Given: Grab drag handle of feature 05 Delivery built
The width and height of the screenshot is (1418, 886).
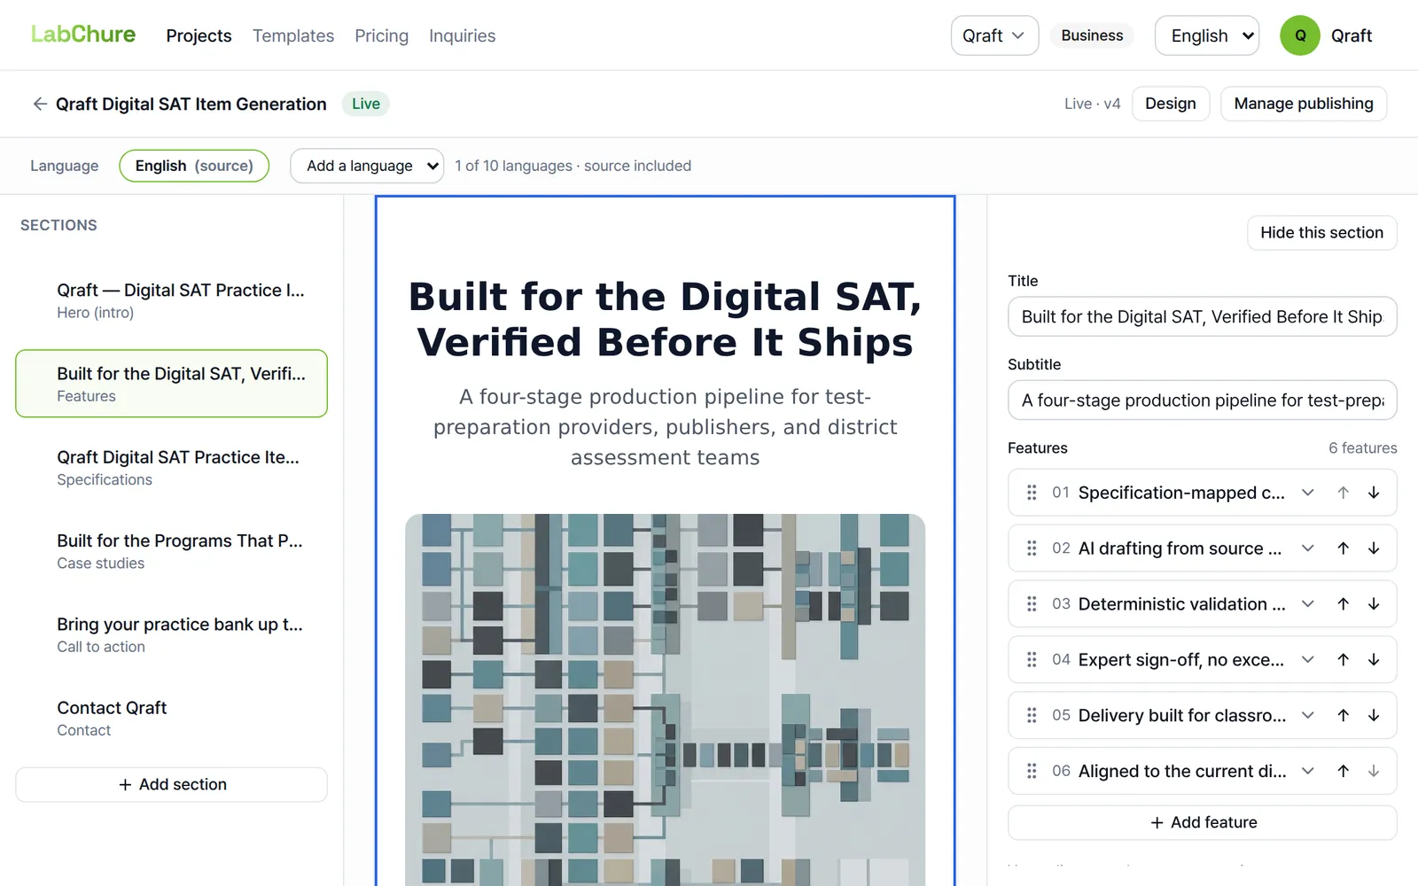Looking at the screenshot, I should pyautogui.click(x=1032, y=715).
